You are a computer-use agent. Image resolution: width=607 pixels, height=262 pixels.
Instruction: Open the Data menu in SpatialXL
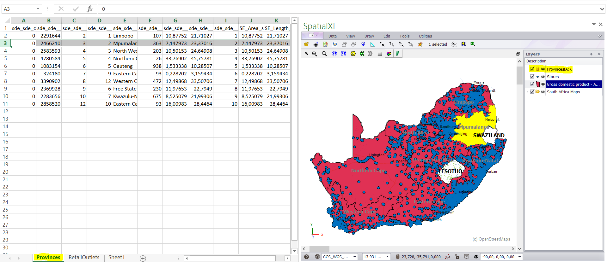332,36
